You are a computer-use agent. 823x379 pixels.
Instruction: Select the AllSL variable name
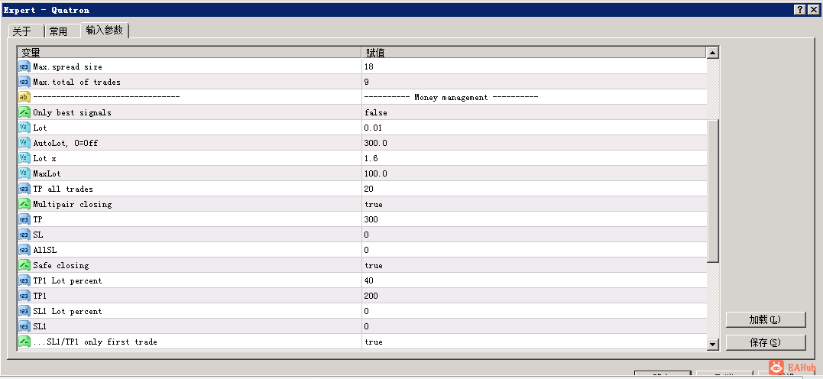pyautogui.click(x=44, y=250)
